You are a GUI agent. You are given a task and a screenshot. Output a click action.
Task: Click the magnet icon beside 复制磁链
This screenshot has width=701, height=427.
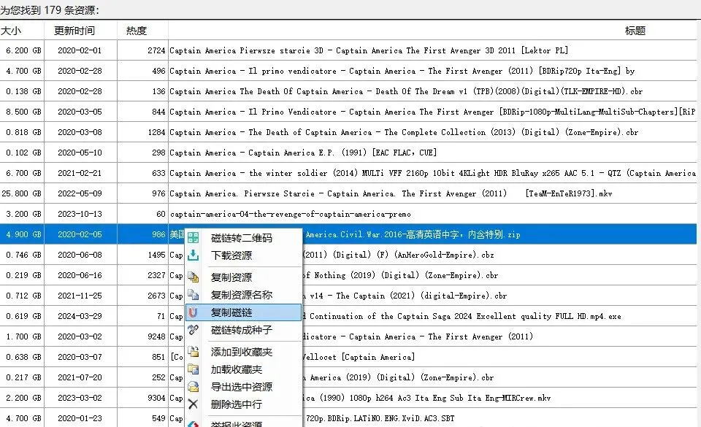[193, 312]
